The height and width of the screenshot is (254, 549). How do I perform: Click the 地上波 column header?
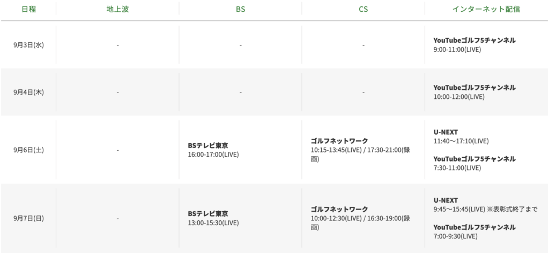(117, 9)
